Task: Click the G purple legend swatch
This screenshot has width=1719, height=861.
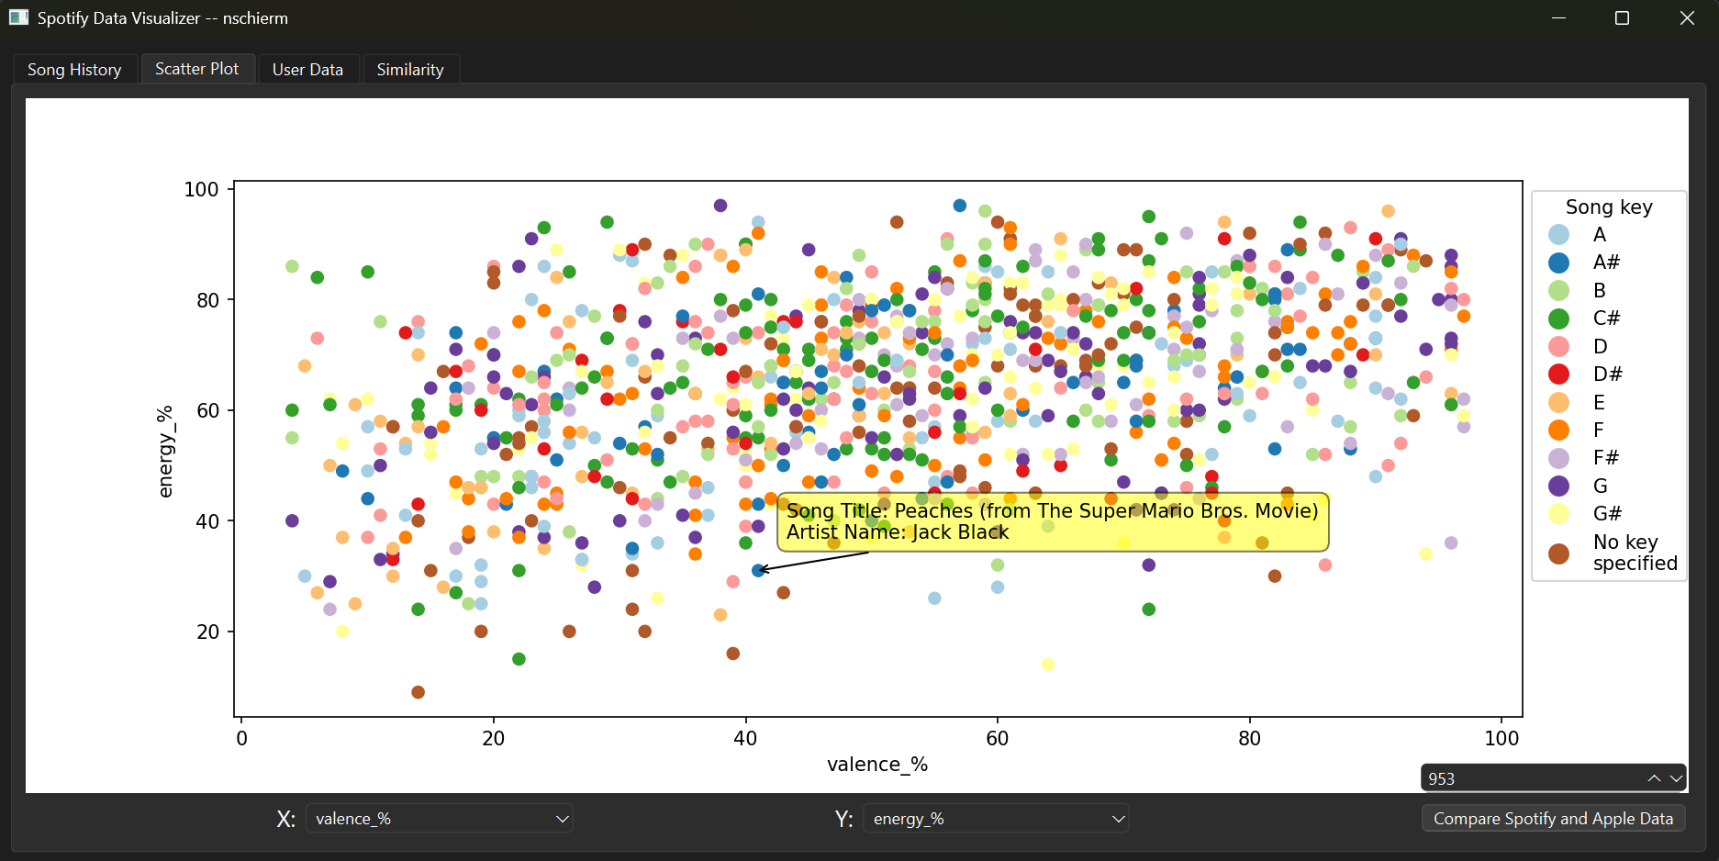Action: (1558, 486)
